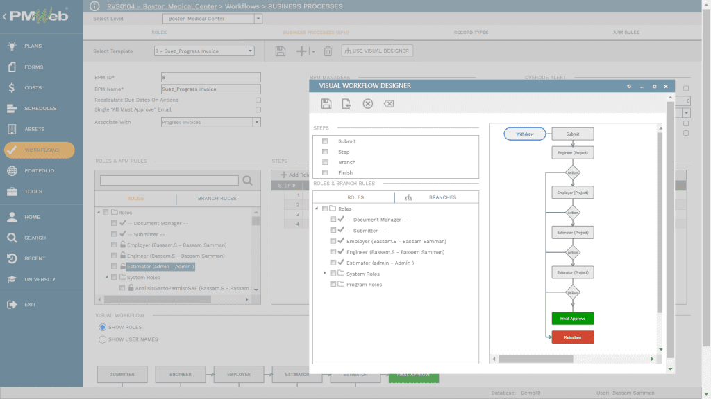Check the Finish step checkbox

(325, 172)
